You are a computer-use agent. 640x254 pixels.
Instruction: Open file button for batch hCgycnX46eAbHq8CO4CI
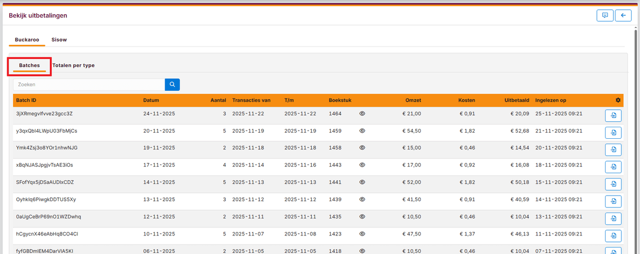click(613, 235)
